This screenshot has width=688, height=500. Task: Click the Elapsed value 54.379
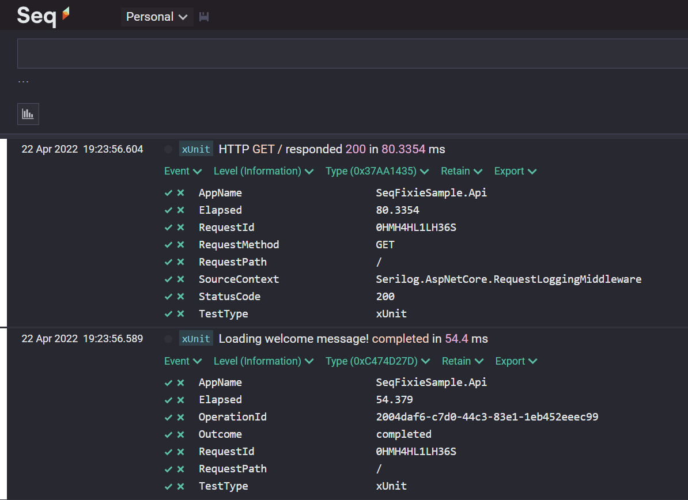point(395,400)
